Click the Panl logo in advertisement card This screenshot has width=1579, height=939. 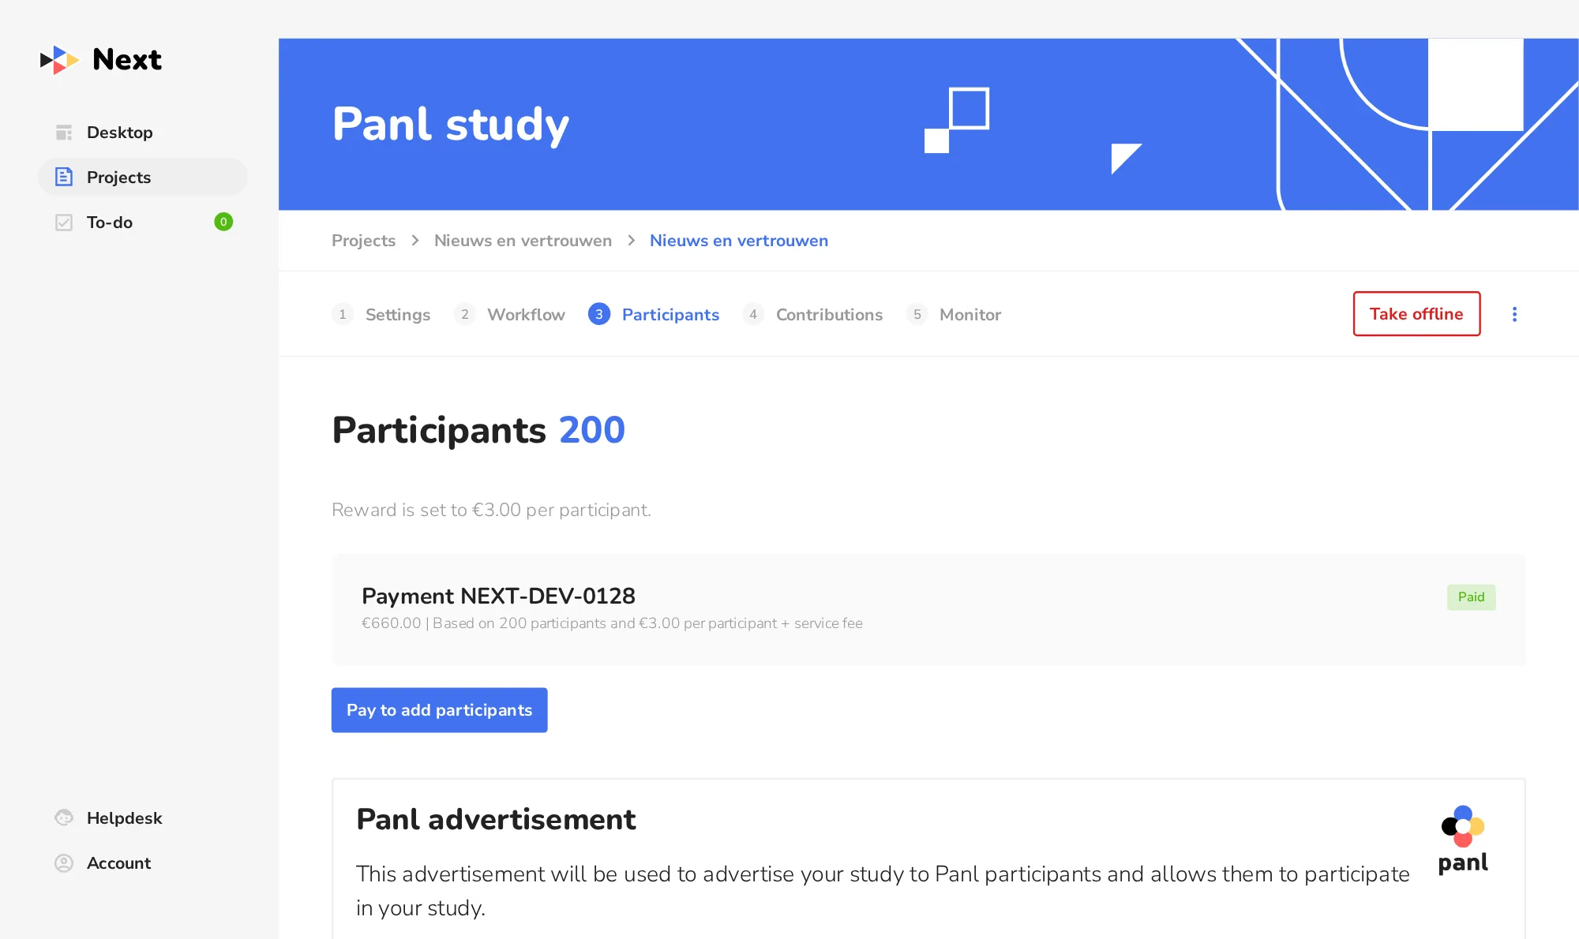[1463, 840]
